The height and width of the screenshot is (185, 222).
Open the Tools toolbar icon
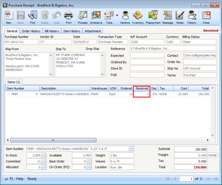(x=109, y=15)
